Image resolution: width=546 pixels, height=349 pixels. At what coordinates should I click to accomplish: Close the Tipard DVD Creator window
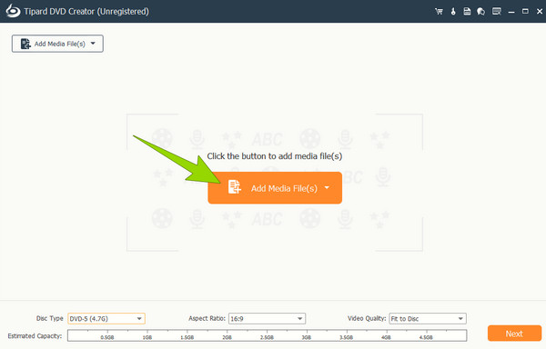click(540, 12)
